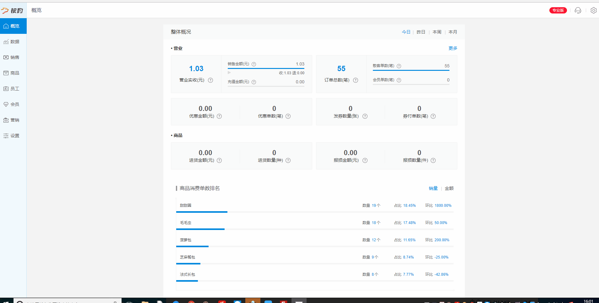
Task: Click the 更多 link in 营业 section
Action: tap(453, 48)
